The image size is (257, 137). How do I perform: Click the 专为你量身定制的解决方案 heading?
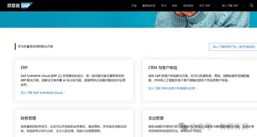coord(35,46)
